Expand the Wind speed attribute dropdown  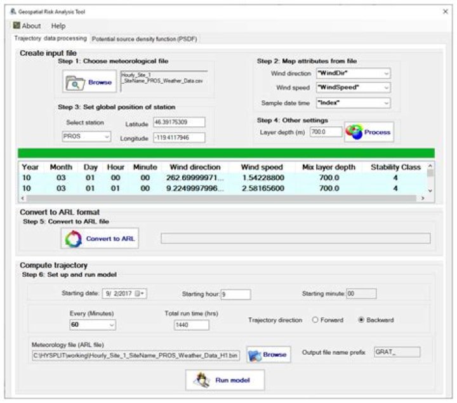tap(386, 88)
